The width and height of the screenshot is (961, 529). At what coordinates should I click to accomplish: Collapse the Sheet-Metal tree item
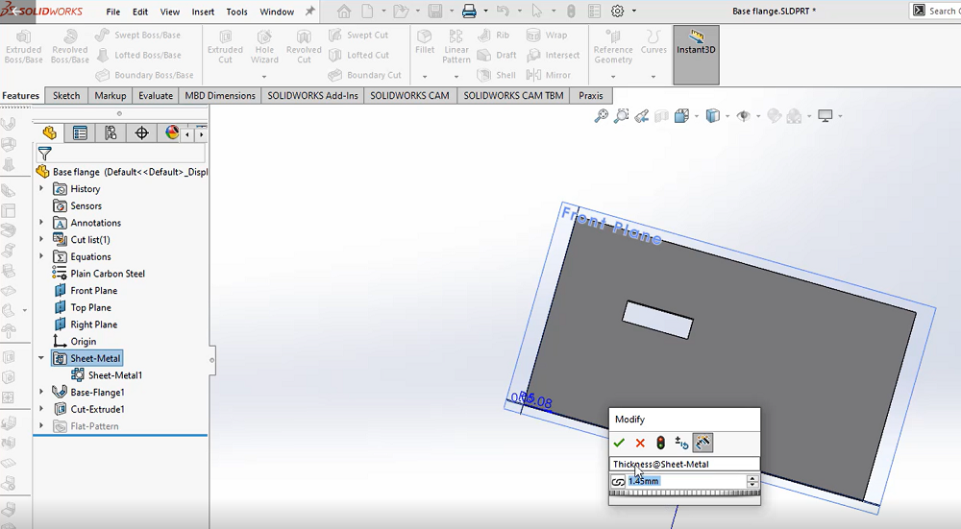tap(41, 358)
